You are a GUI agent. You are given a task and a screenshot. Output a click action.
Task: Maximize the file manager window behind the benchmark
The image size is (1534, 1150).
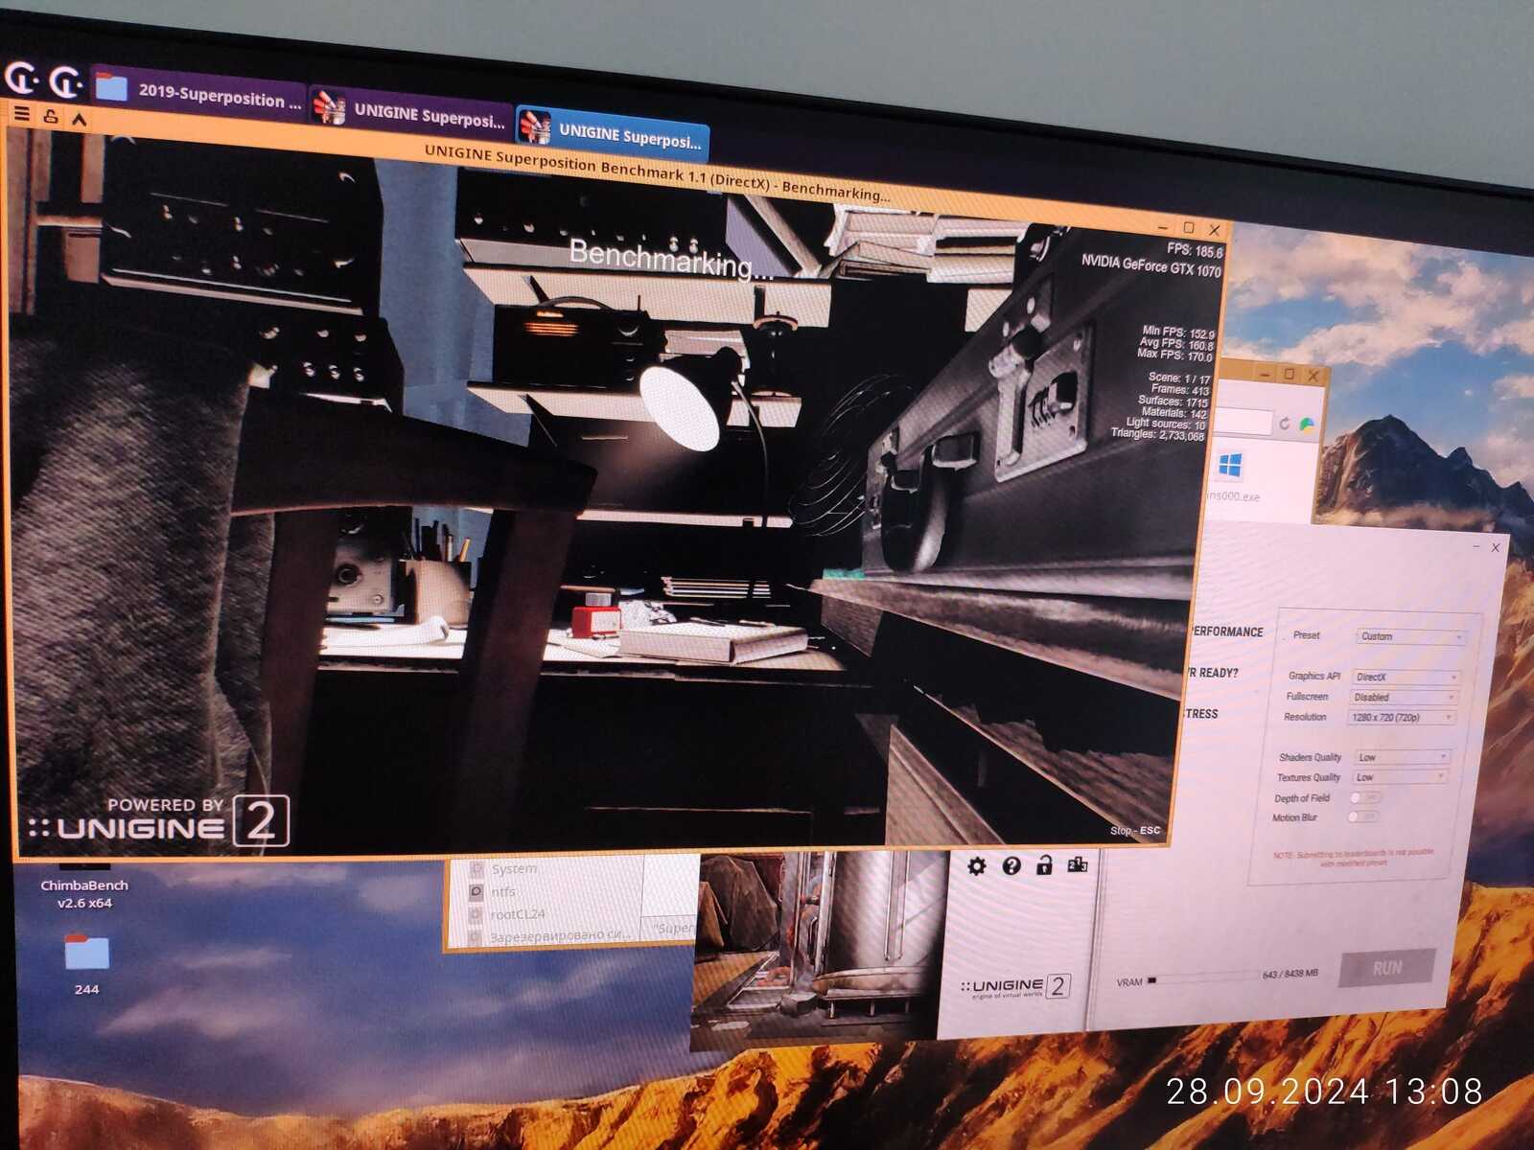pos(1290,374)
